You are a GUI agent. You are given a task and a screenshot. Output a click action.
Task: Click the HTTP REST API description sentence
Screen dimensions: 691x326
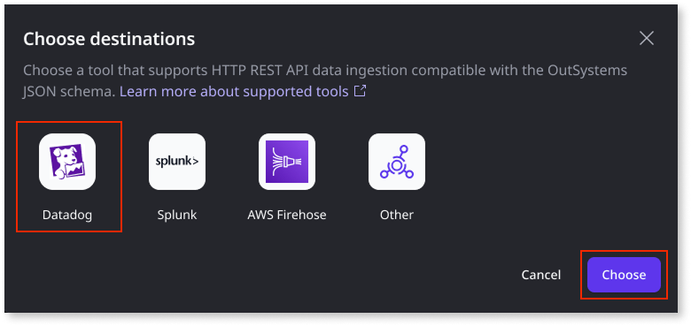pyautogui.click(x=325, y=81)
